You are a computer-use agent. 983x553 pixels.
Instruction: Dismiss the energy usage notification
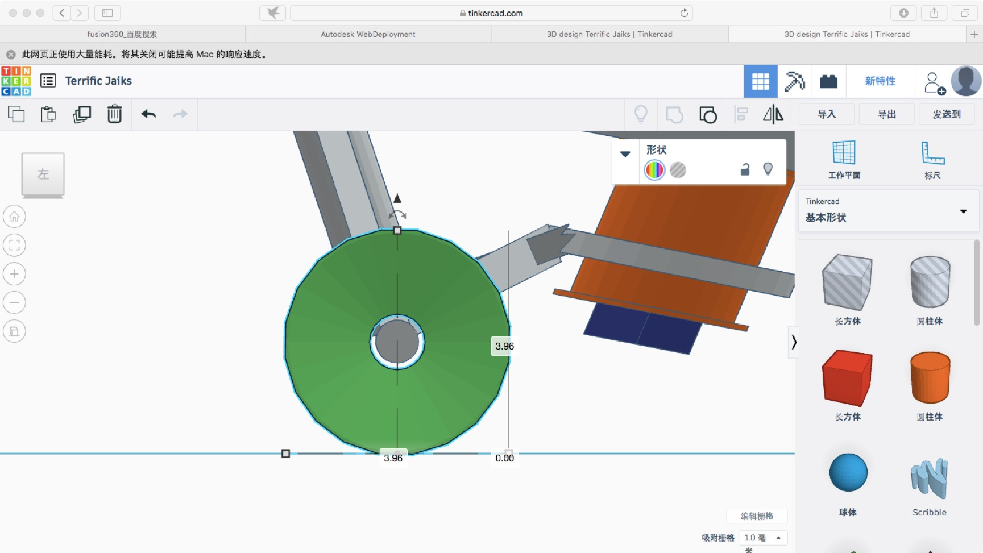pyautogui.click(x=11, y=55)
